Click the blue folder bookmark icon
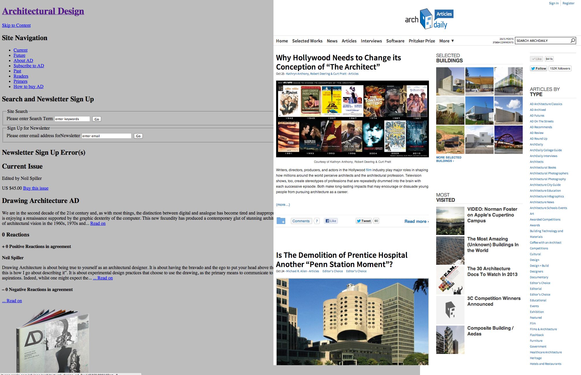This screenshot has width=581, height=375. tap(281, 221)
